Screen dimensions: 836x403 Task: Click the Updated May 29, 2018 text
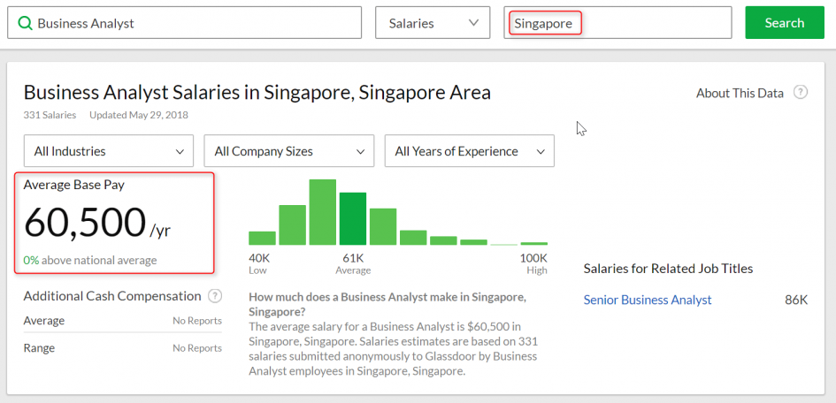coord(139,115)
